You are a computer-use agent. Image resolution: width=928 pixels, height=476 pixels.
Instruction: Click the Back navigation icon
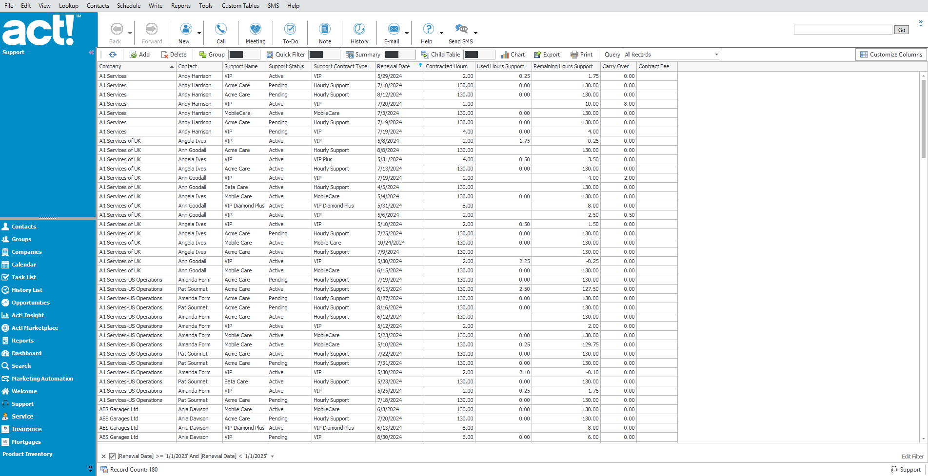click(x=116, y=29)
